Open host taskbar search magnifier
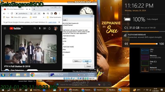Image resolution: width=165 pixels, height=92 pixels. [x=9, y=90]
